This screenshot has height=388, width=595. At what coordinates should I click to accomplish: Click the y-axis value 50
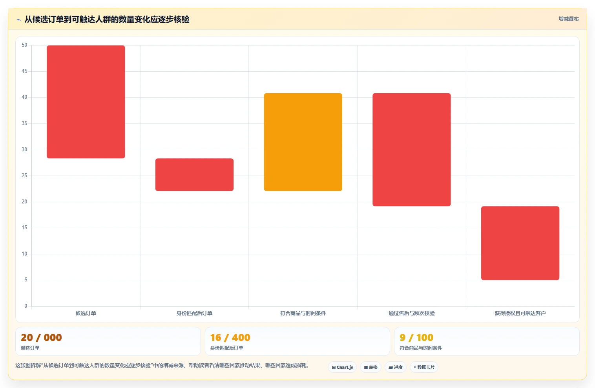point(24,45)
